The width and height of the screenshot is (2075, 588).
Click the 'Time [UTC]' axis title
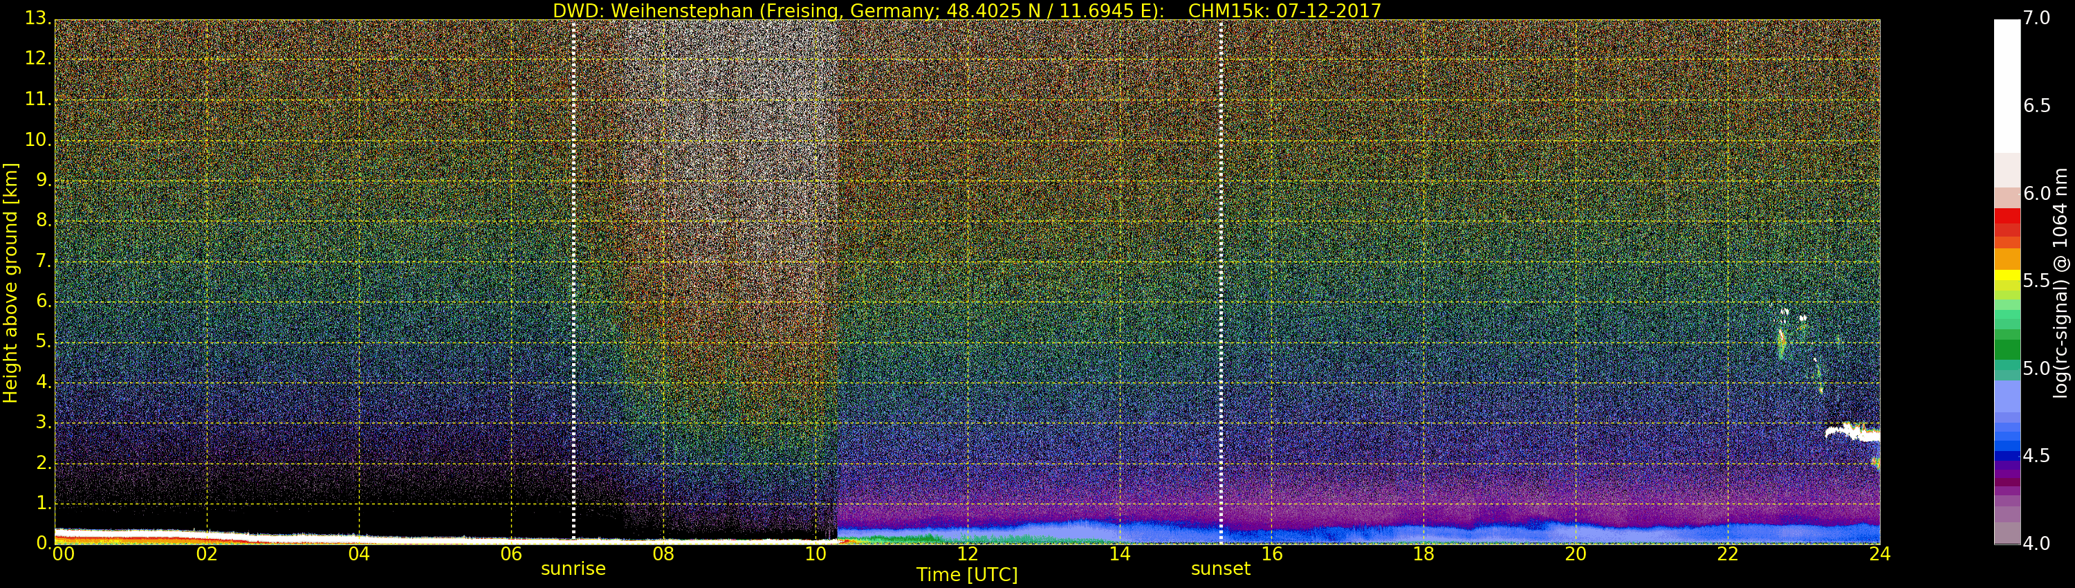pyautogui.click(x=967, y=575)
